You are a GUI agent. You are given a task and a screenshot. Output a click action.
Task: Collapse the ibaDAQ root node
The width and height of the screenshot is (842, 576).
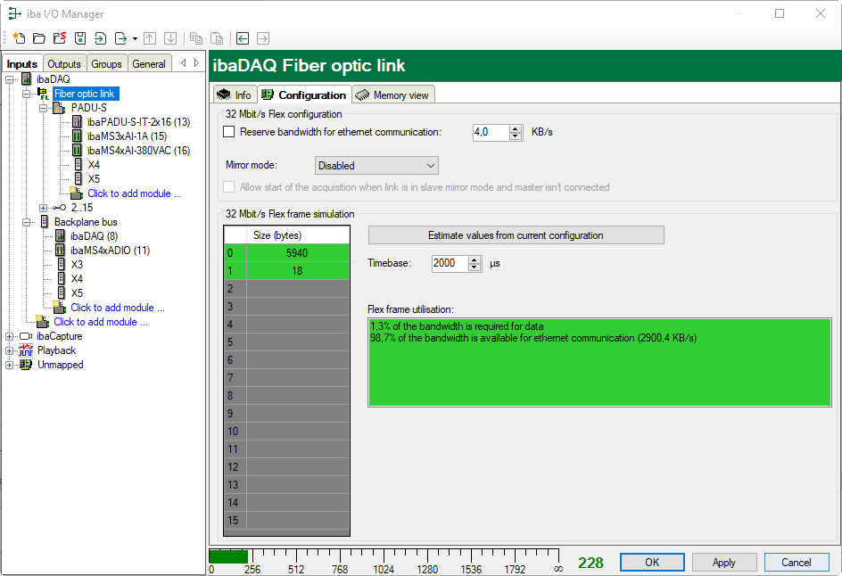(9, 79)
